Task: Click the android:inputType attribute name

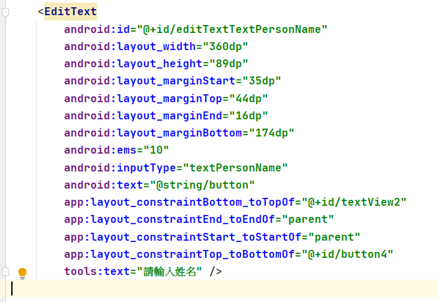Action: (x=120, y=167)
